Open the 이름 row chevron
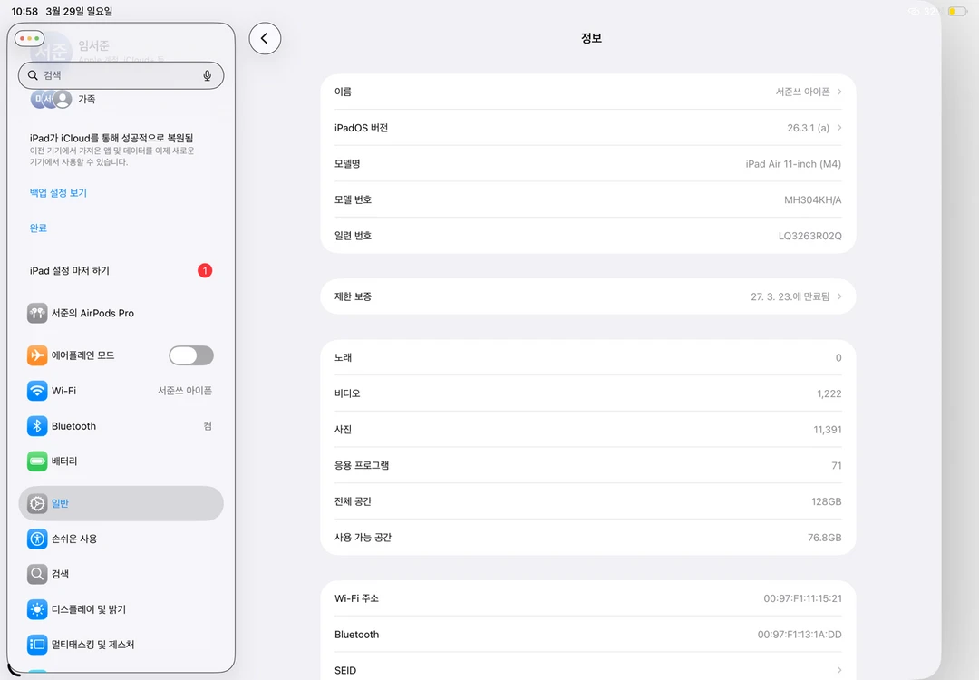This screenshot has width=979, height=680. click(x=839, y=92)
